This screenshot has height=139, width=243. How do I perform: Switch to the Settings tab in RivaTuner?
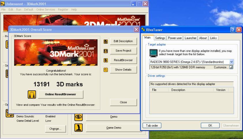[160, 38]
